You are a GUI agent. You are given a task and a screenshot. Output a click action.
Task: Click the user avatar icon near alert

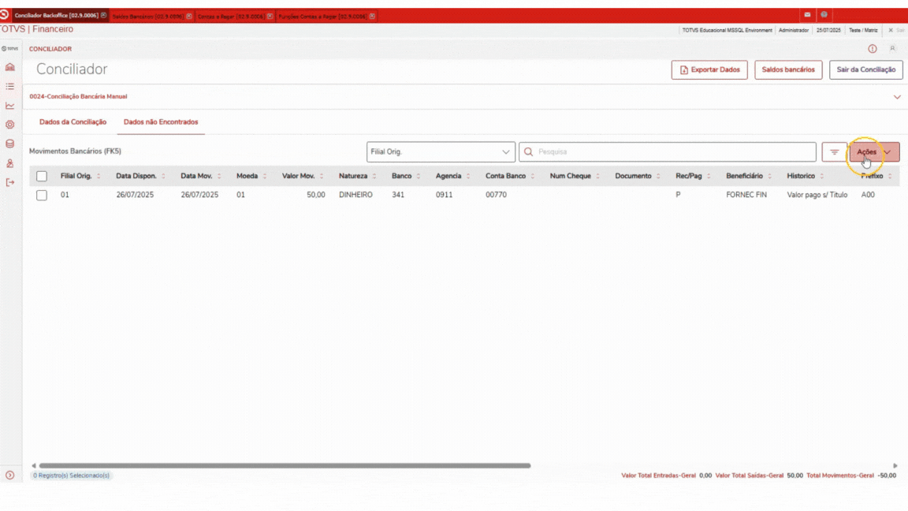[x=892, y=49]
